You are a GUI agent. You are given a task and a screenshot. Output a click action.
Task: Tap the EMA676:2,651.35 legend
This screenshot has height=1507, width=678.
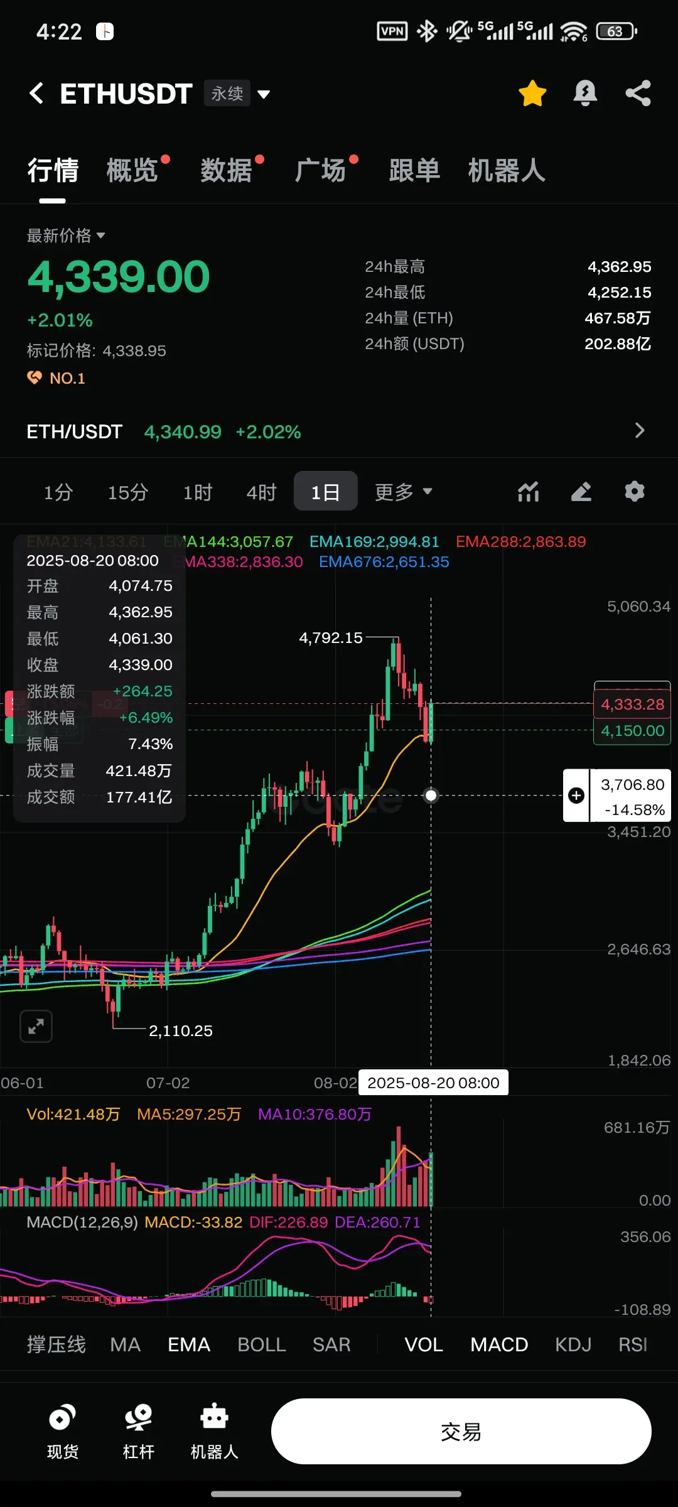point(384,561)
